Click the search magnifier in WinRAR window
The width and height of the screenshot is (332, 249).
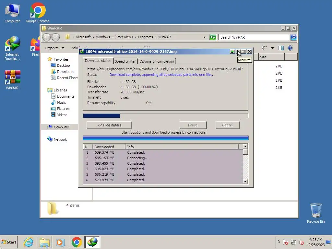pyautogui.click(x=293, y=37)
